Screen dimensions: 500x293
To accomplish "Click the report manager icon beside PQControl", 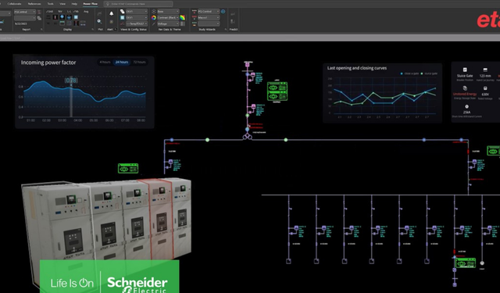I will (39, 12).
